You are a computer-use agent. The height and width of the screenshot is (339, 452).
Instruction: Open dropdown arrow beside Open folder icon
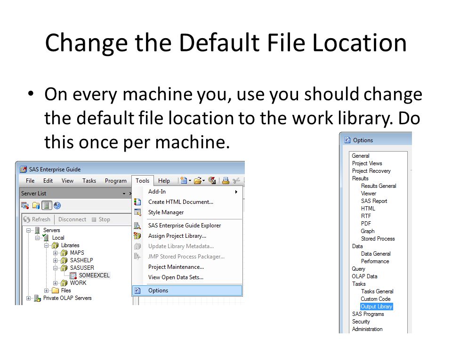(x=203, y=181)
